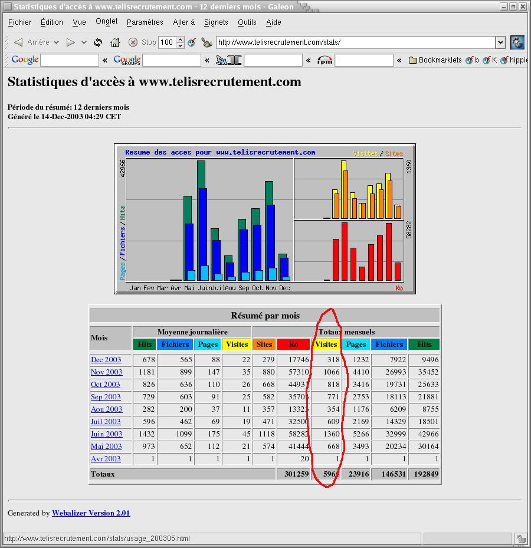Click the usage summary bar chart image
531x548 pixels.
pyautogui.click(x=265, y=219)
